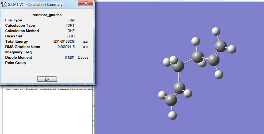Select the RMS Gradient Norm value 0.00001415
The height and width of the screenshot is (134, 264).
pyautogui.click(x=66, y=47)
